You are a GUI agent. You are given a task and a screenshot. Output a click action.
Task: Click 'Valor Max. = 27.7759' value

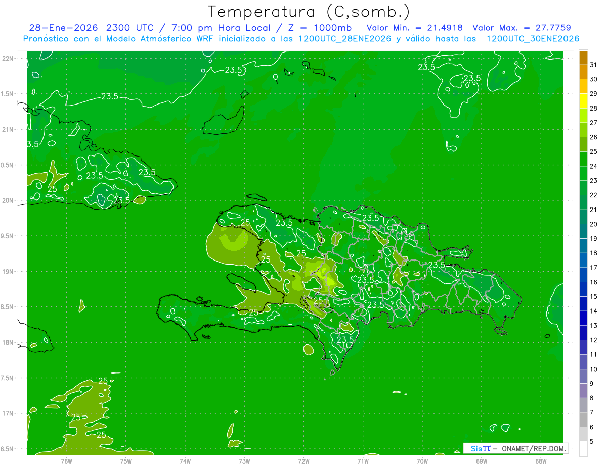(x=522, y=28)
